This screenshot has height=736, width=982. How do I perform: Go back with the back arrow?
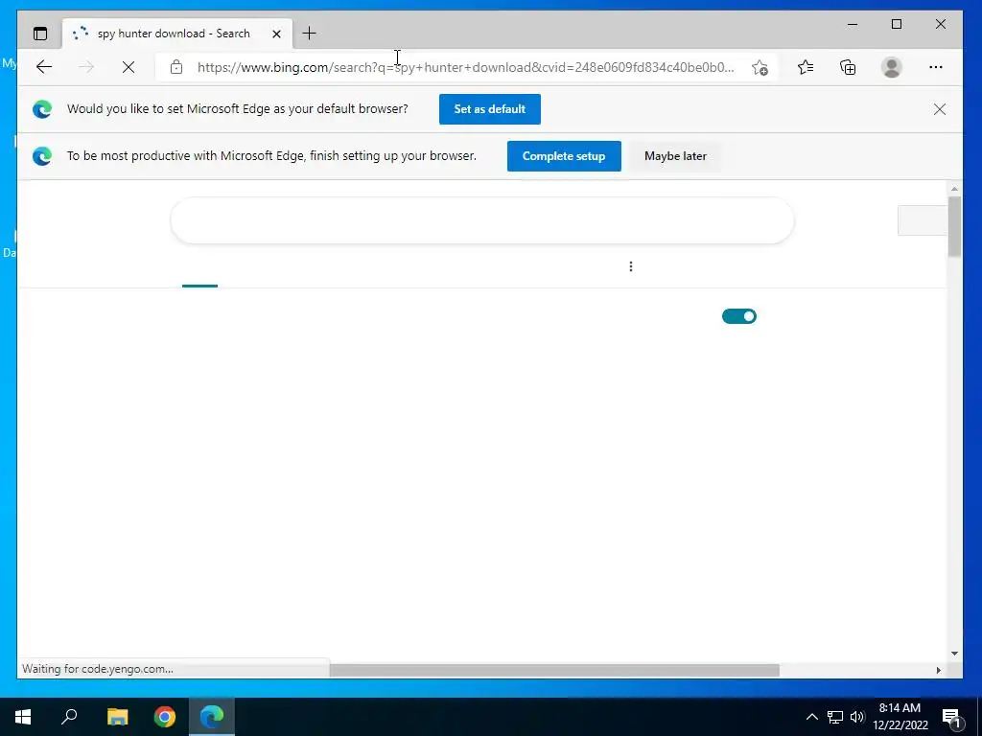(x=44, y=67)
